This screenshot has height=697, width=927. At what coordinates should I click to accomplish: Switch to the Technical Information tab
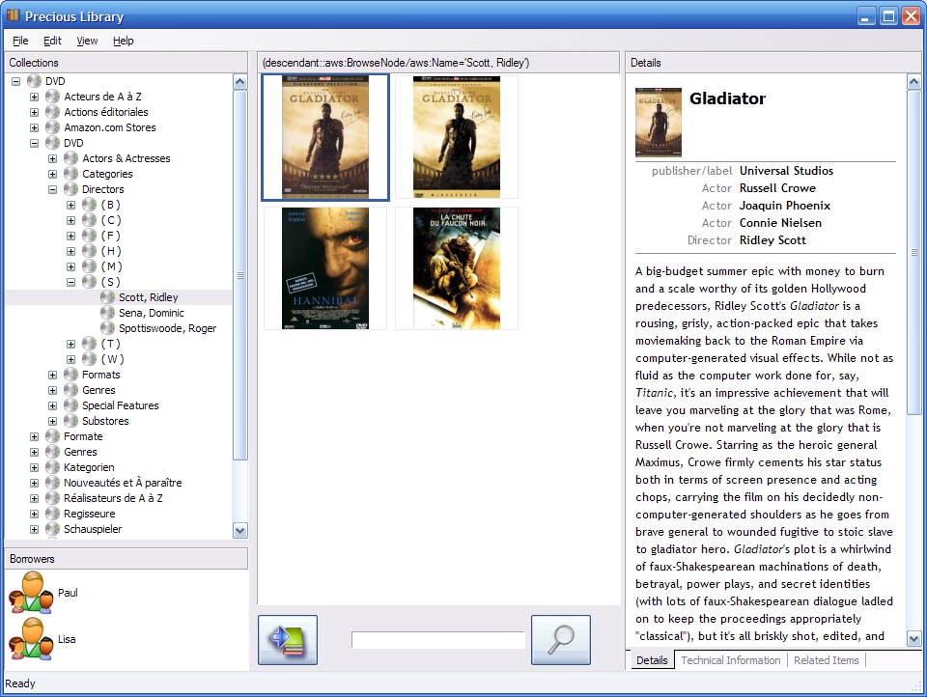coord(731,659)
